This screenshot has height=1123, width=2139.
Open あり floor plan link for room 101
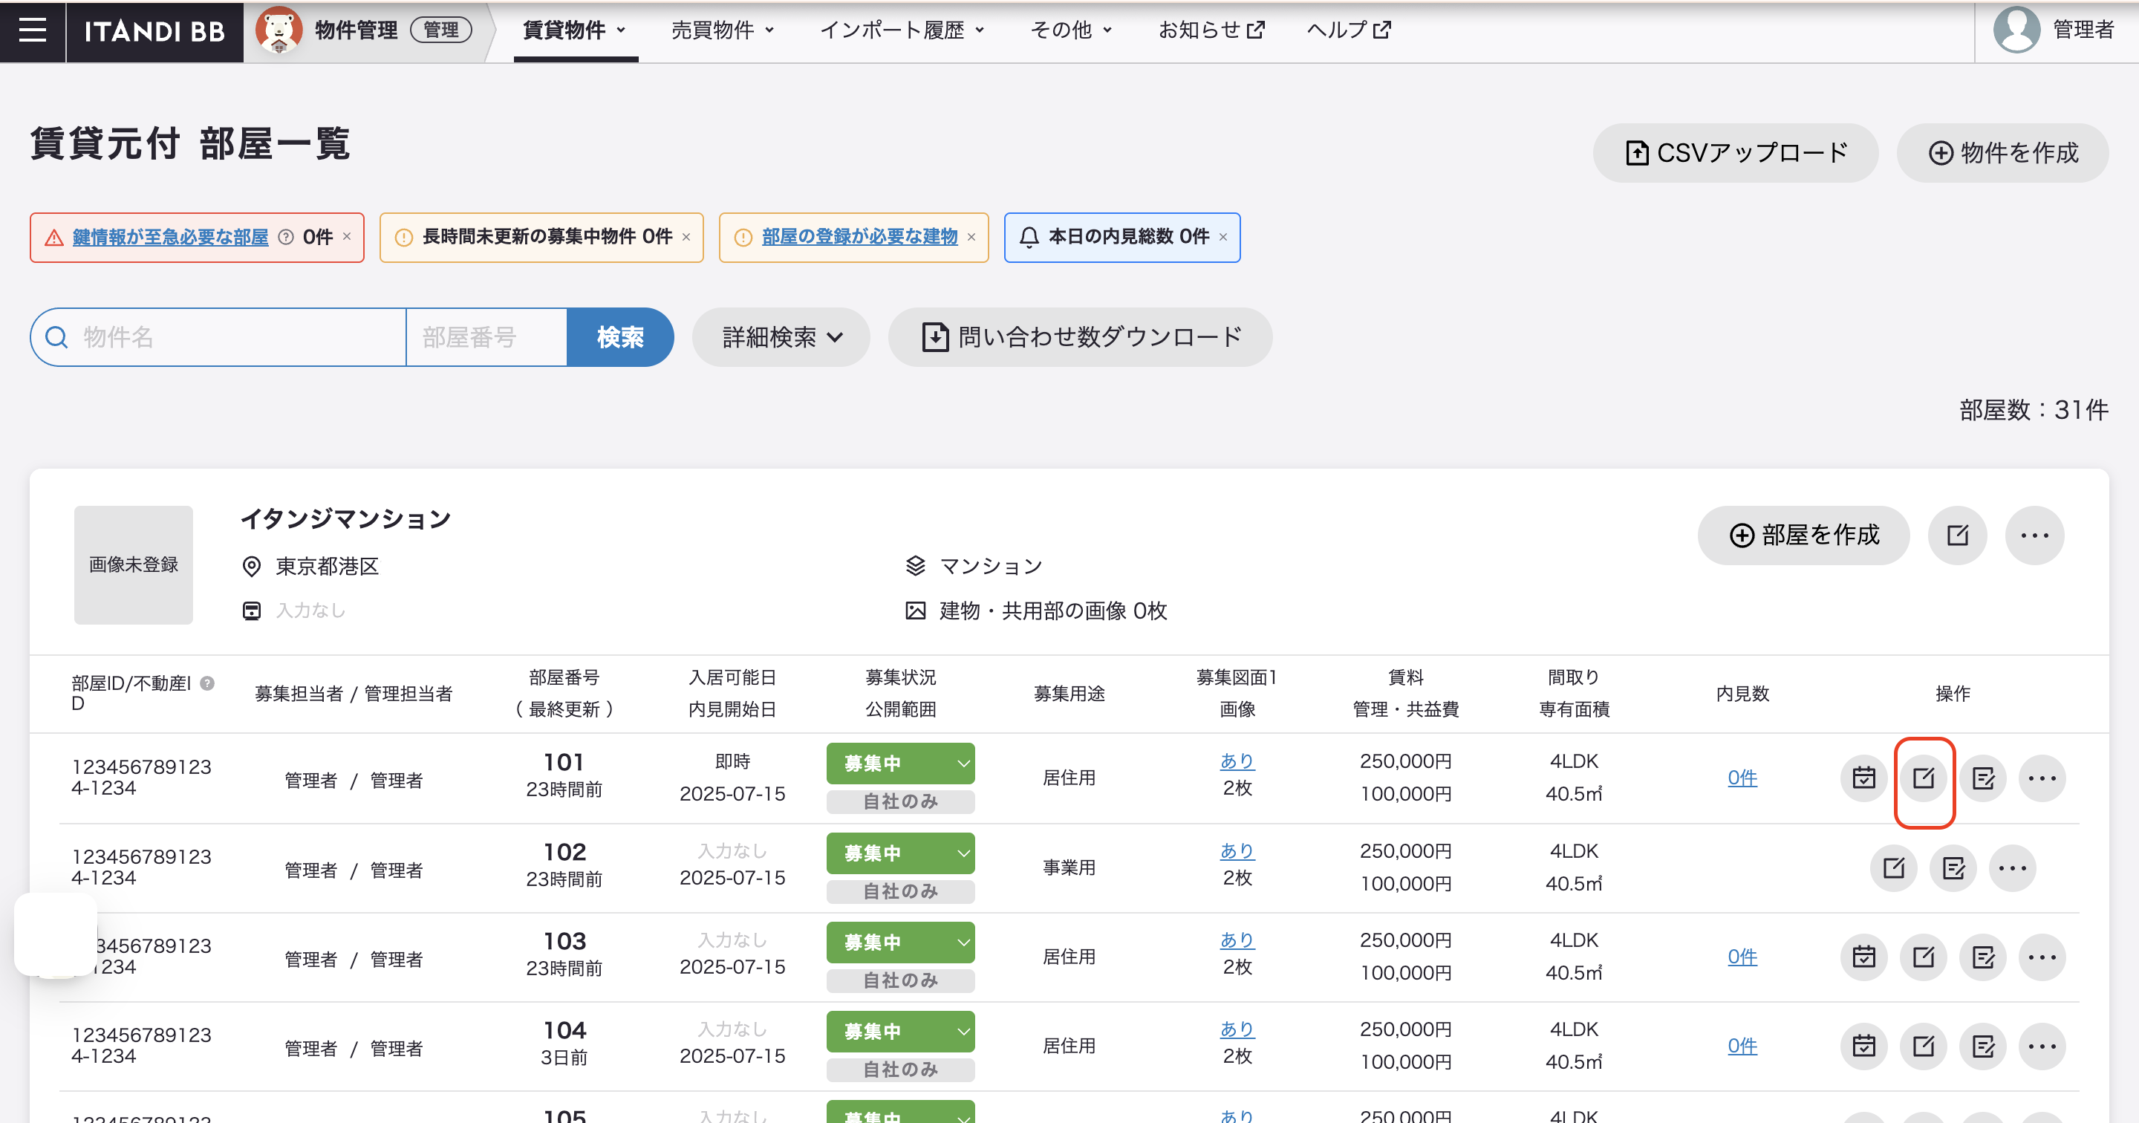[1237, 761]
